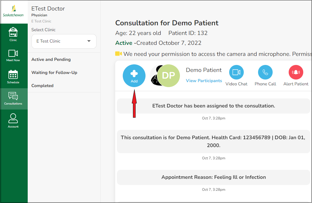The image size is (312, 203).
Task: Show Waiting for Follow-Up consultations
Action: pyautogui.click(x=54, y=73)
